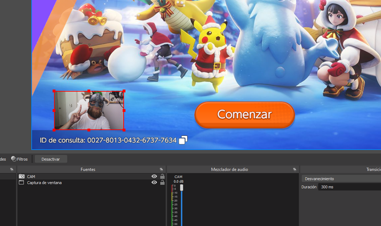Click the Duración 300 ms field
Viewport: 381px width, 226px height.
350,187
